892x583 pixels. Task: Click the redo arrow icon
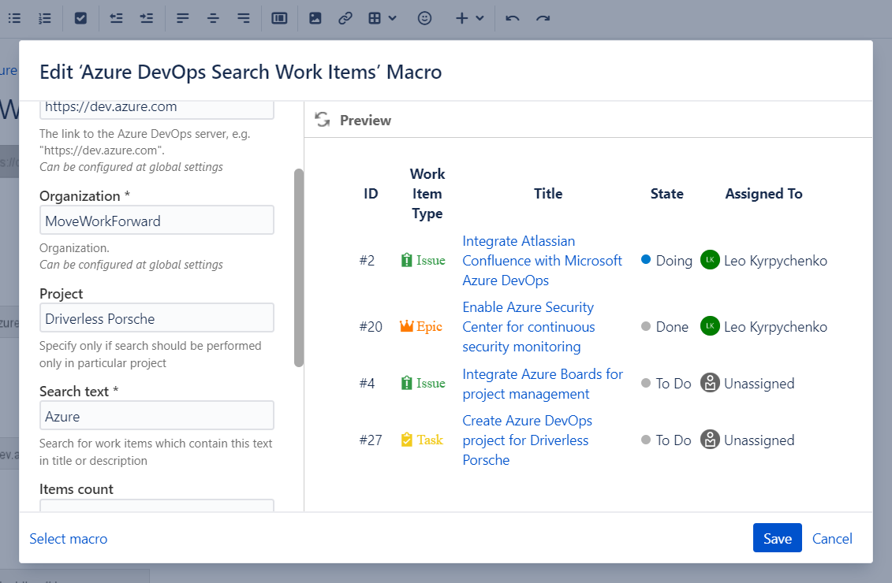(543, 18)
